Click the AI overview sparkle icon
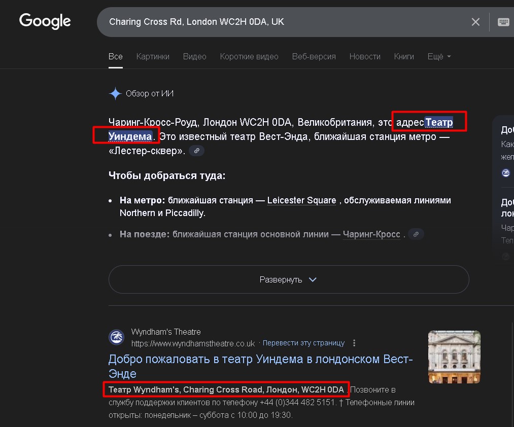514x427 pixels. pyautogui.click(x=115, y=93)
